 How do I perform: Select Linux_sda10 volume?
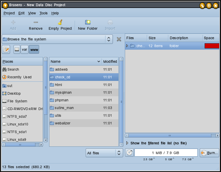(22, 124)
